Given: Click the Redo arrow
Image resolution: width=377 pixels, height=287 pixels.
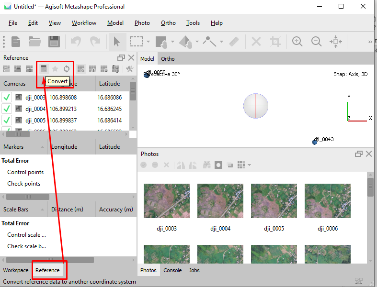Looking at the screenshot, I should pyautogui.click(x=95, y=42).
